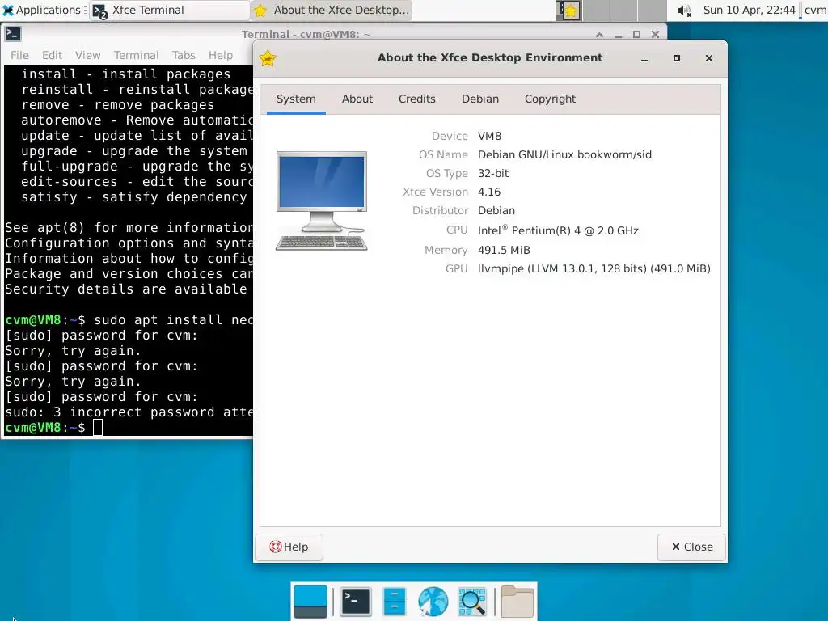Click the terminal window menu icon in the Terminal titlebar
The width and height of the screenshot is (828, 621).
13,34
